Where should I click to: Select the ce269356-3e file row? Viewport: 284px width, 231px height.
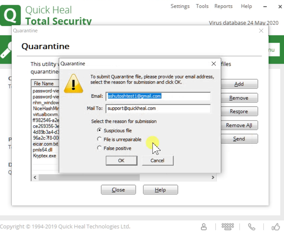(x=45, y=126)
